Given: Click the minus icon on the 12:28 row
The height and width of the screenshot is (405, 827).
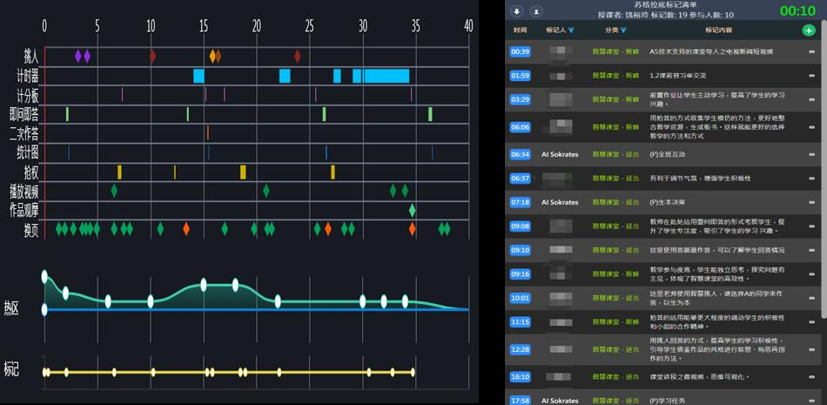Looking at the screenshot, I should (x=811, y=350).
